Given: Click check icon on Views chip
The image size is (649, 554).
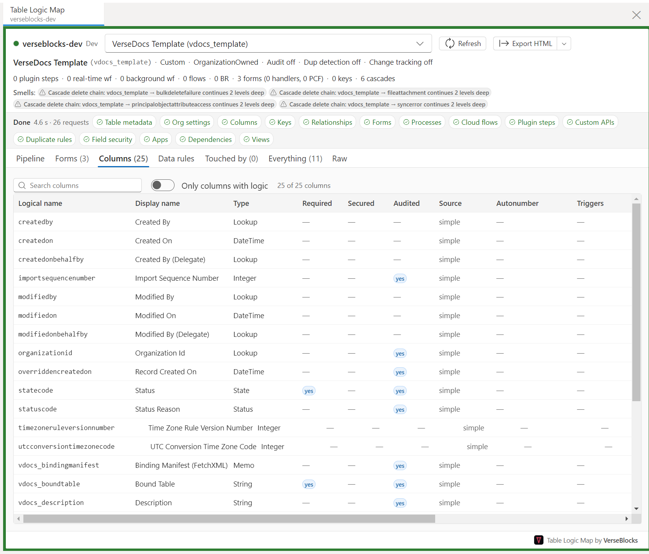Looking at the screenshot, I should point(247,140).
